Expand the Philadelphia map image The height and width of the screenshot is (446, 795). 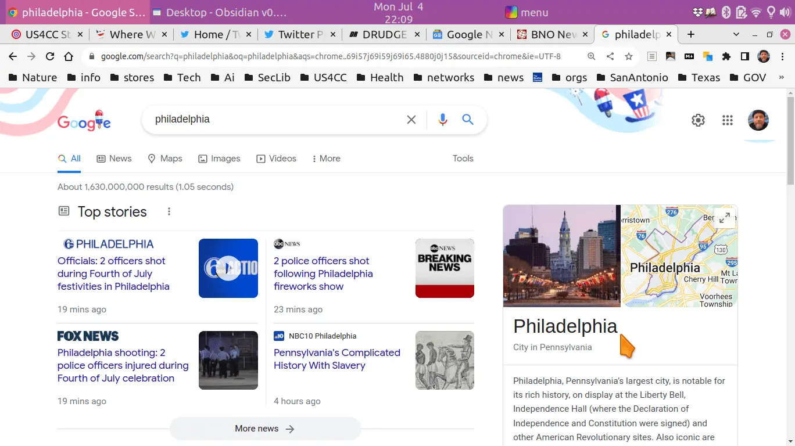coord(725,218)
